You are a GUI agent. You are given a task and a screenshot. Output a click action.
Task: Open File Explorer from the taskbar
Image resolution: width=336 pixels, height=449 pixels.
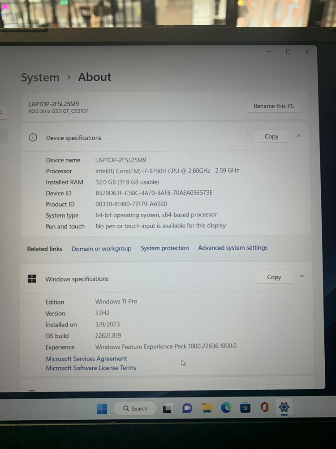[207, 408]
